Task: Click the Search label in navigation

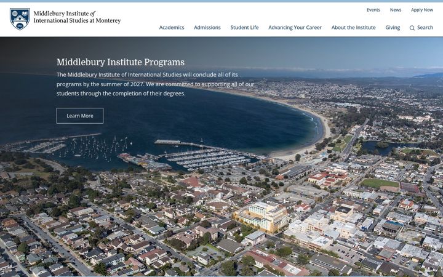Action: [425, 28]
